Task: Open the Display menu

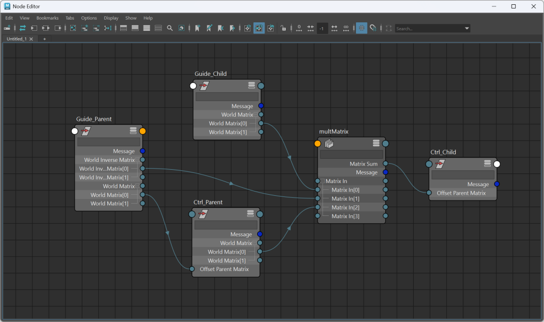Action: pyautogui.click(x=111, y=18)
